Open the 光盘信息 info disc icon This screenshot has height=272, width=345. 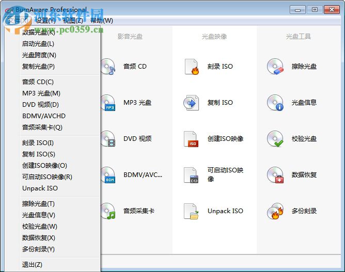point(275,103)
